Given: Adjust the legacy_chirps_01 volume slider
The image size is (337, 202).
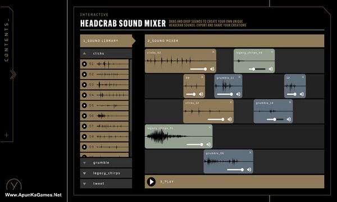Looking at the screenshot, I should (x=195, y=144).
